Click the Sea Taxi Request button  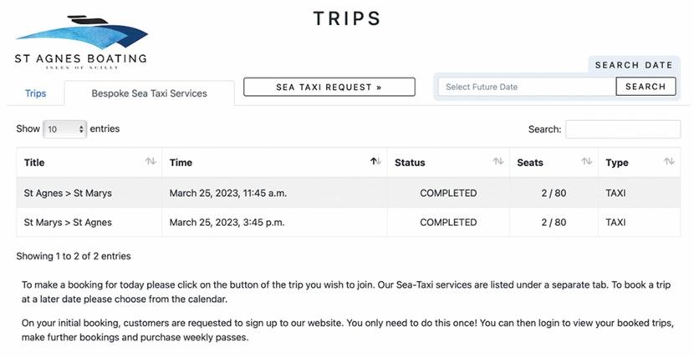(329, 87)
